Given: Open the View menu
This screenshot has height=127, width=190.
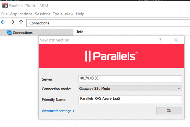Looking at the screenshot, I should (x=69, y=14).
